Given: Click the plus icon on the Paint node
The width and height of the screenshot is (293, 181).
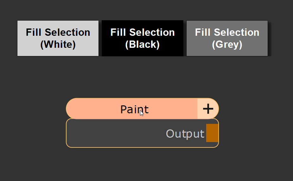Looking at the screenshot, I should pyautogui.click(x=208, y=109).
